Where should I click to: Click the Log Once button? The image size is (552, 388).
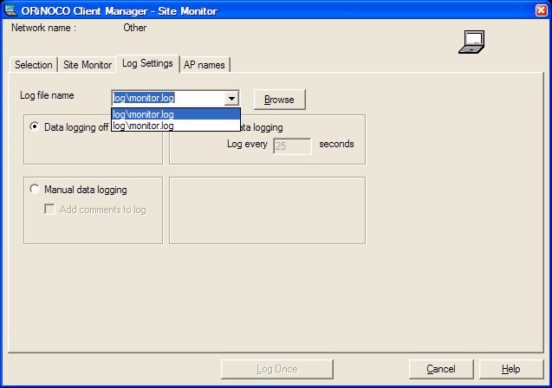[277, 369]
